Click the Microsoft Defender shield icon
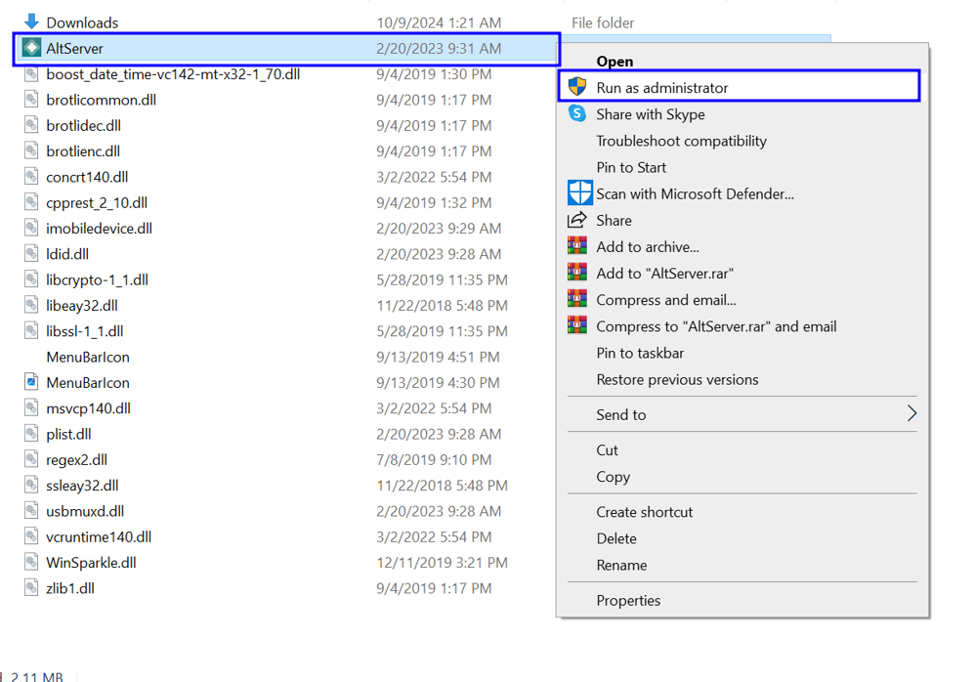This screenshot has width=975, height=682. [x=579, y=192]
